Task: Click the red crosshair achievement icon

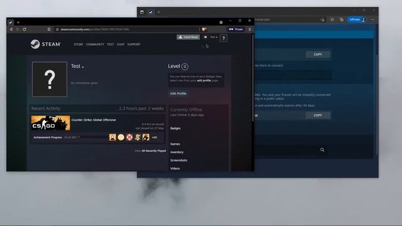Action: 129,137
